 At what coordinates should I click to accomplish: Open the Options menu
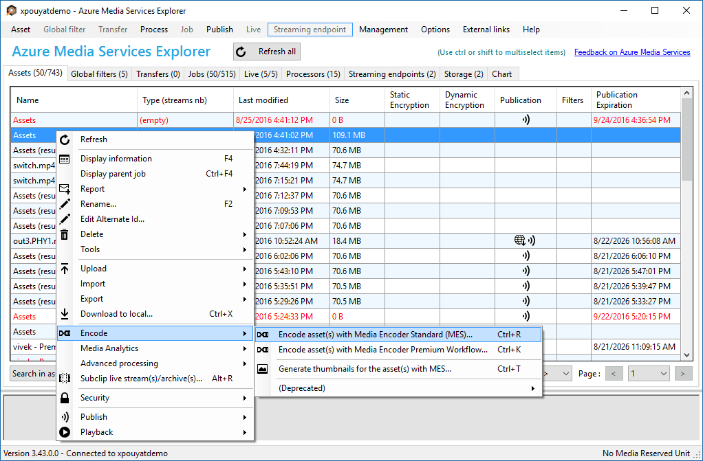[x=435, y=30]
